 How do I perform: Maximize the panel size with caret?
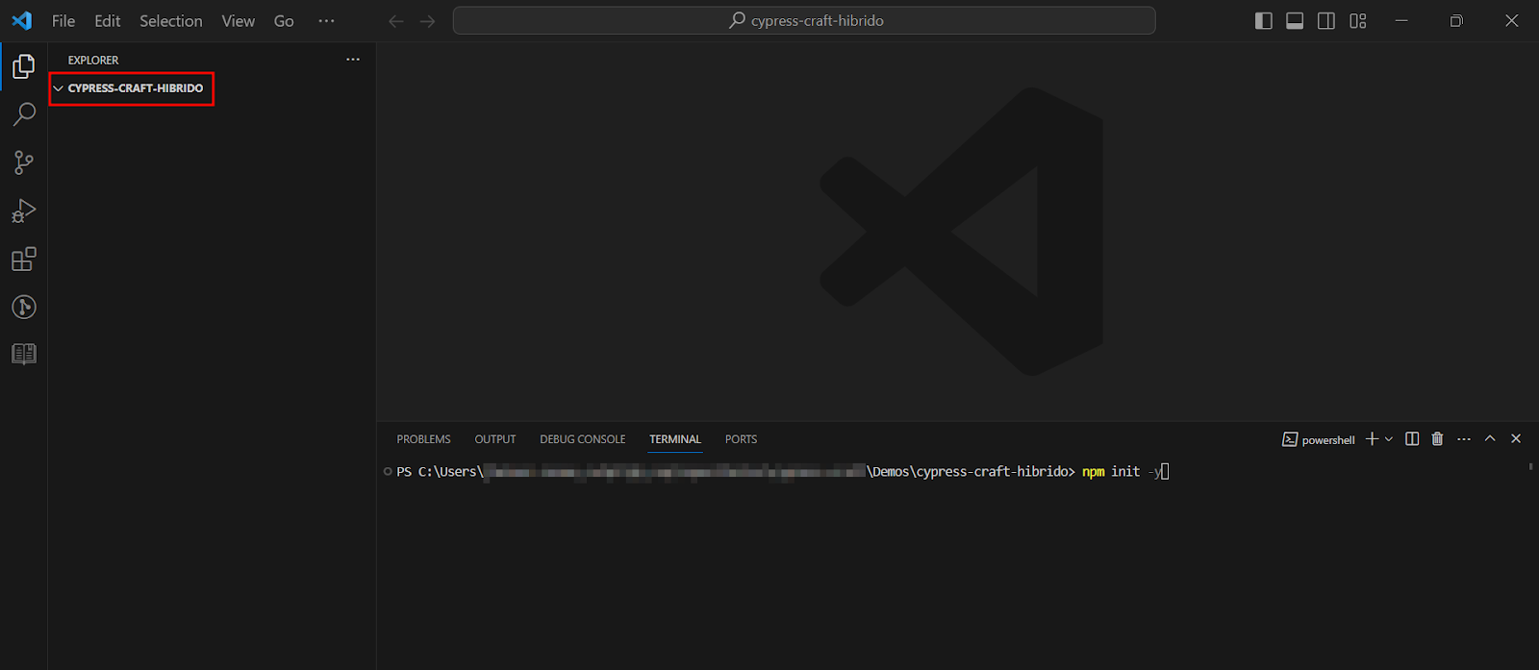point(1490,438)
